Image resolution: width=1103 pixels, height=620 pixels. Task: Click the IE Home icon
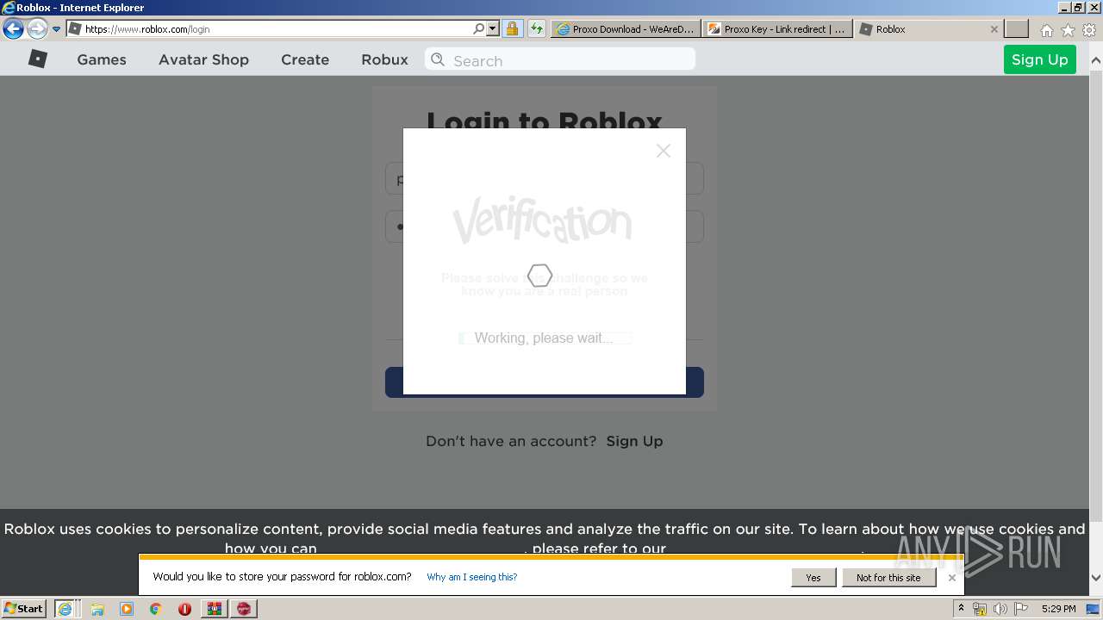(x=1046, y=30)
